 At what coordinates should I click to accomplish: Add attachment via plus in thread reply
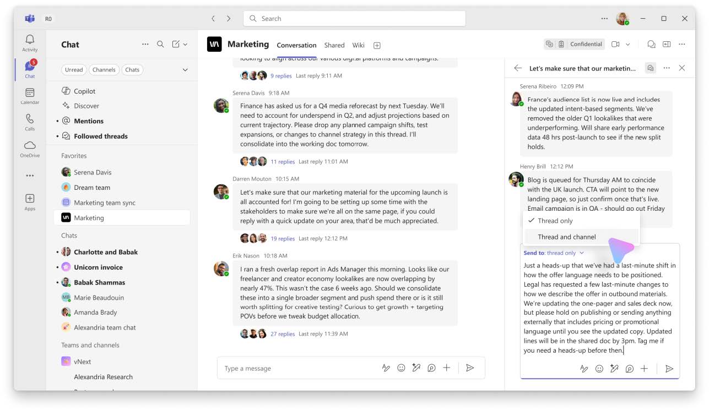coord(644,369)
